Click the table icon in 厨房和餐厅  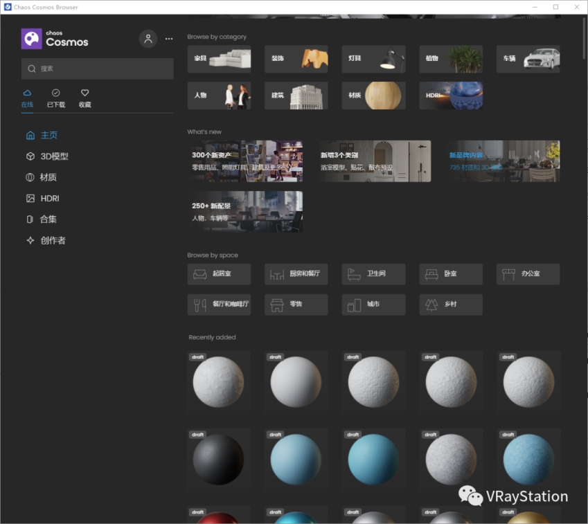277,275
